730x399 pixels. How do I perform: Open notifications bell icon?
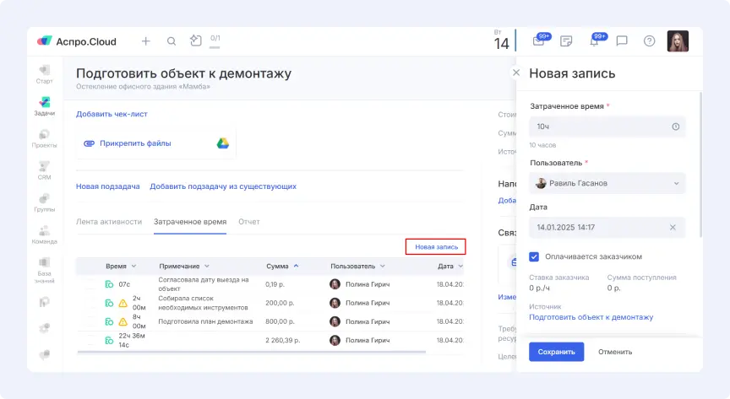[x=594, y=40]
